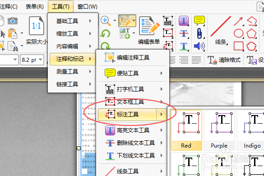The height and width of the screenshot is (176, 264).
Task: Select the text box tool toolbar icon
Action: pos(168,33)
